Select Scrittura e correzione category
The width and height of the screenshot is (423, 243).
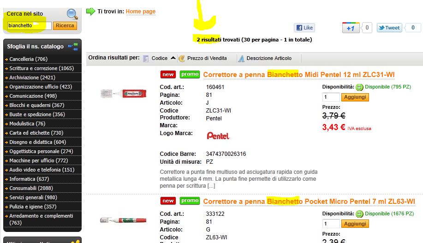(42, 68)
